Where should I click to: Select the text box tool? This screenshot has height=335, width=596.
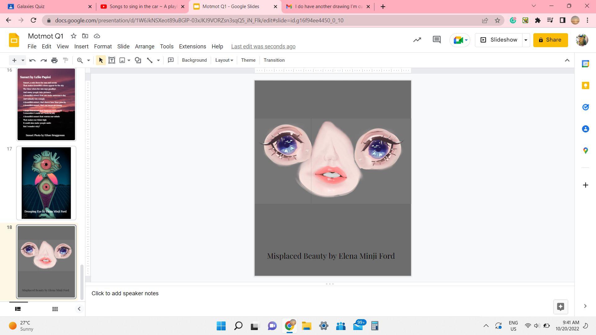[x=112, y=60]
